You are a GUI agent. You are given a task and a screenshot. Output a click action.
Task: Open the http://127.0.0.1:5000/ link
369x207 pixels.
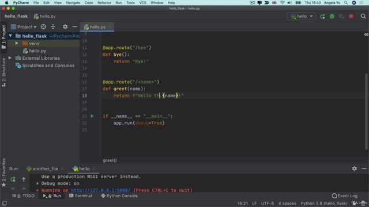pos(100,190)
